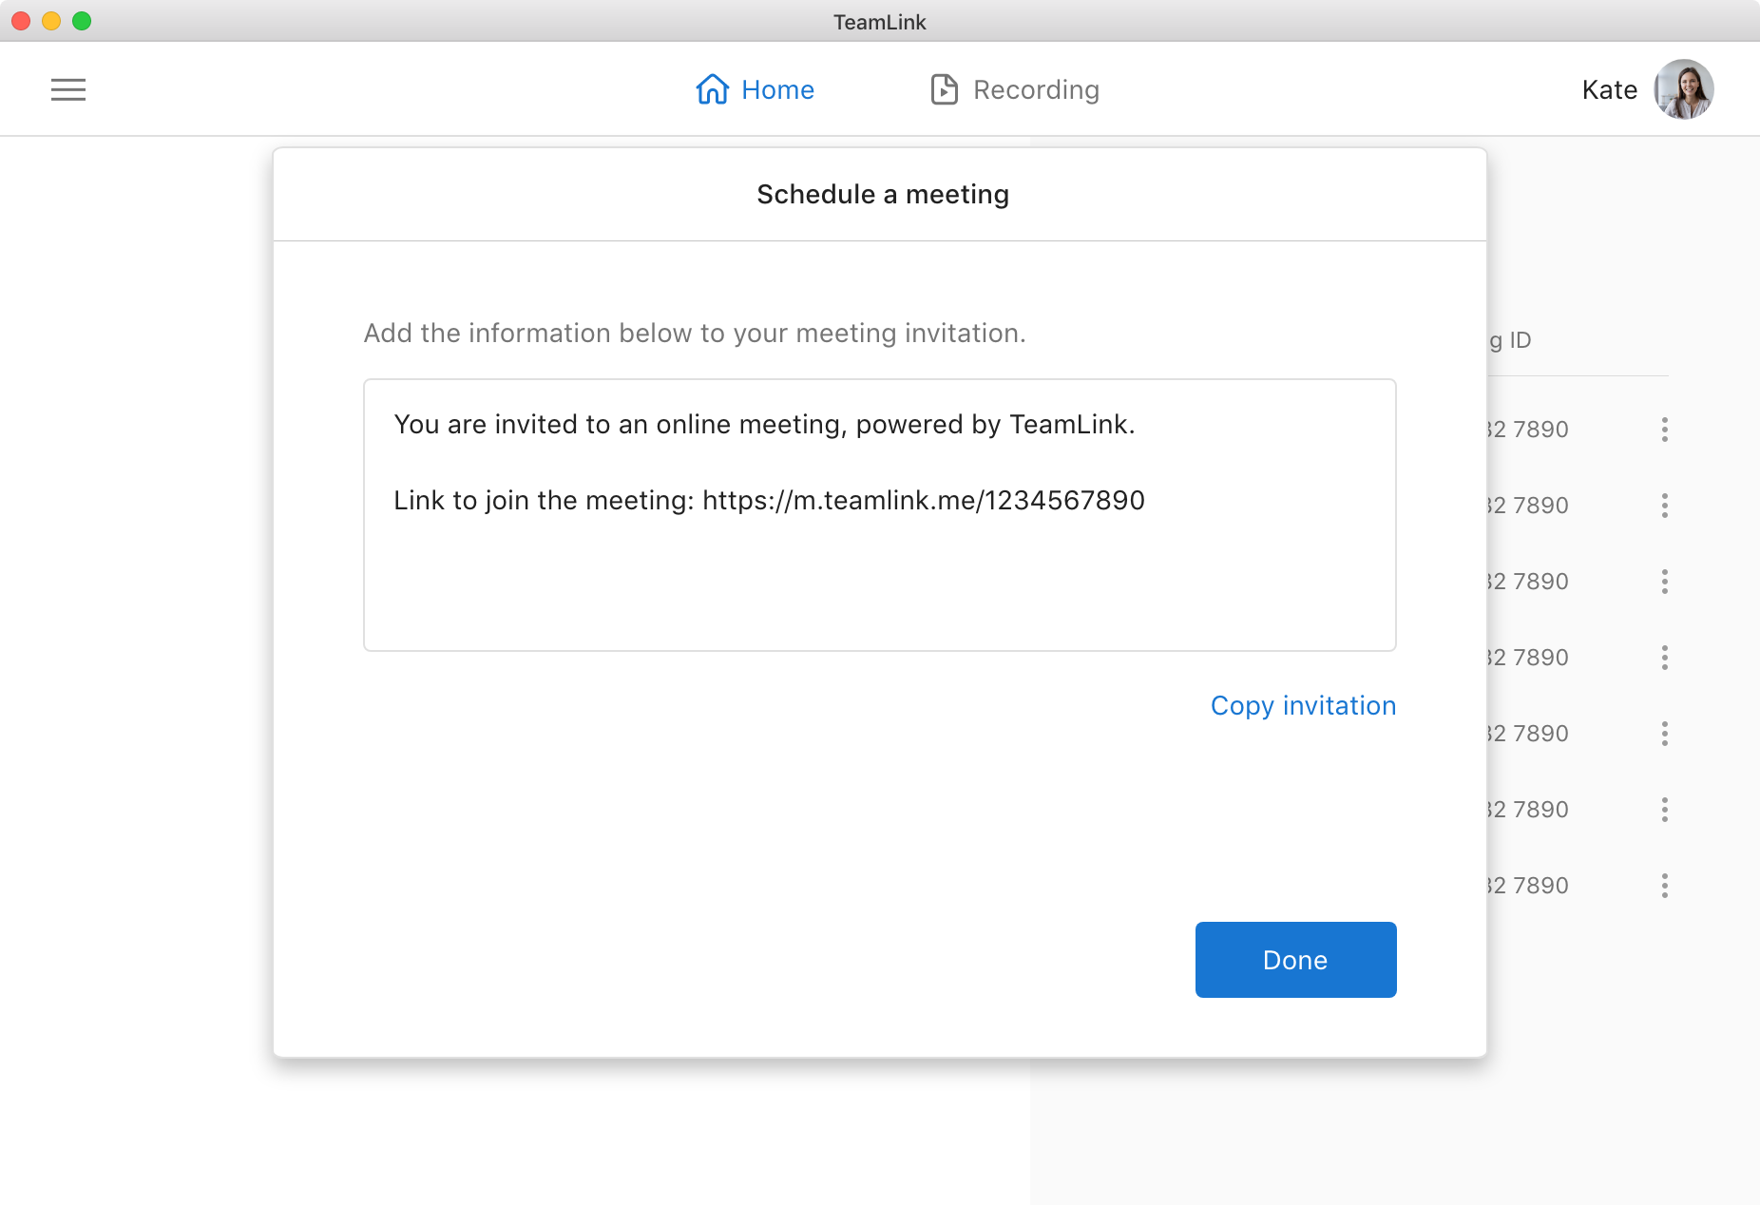1760x1205 pixels.
Task: Click the Recording file icon
Action: (x=944, y=89)
